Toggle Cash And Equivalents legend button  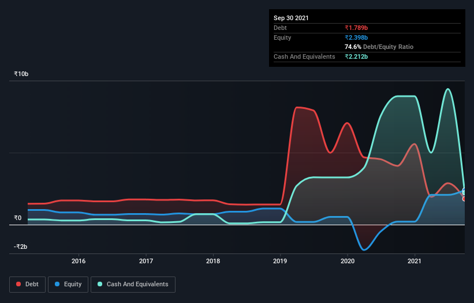click(x=133, y=285)
